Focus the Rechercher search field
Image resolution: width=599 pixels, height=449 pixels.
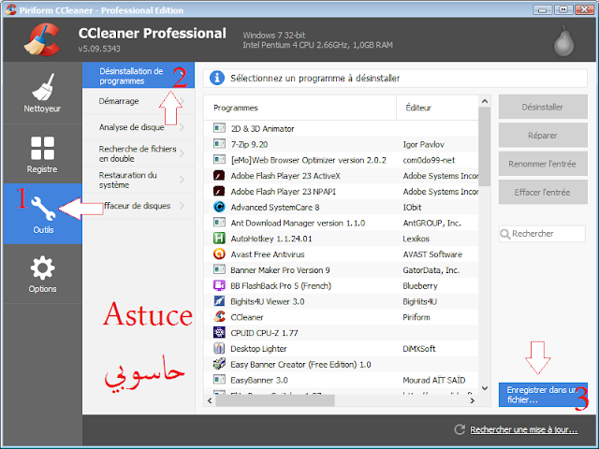coord(542,234)
